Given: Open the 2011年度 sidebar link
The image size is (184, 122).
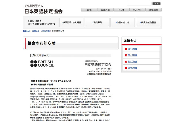Looking at the screenshot, I should [132, 55].
